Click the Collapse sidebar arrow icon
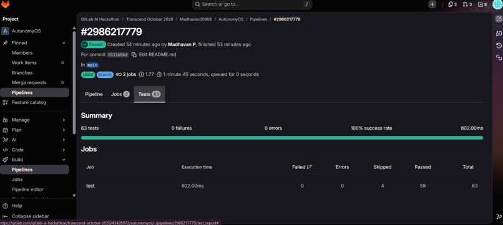 (x=5, y=216)
